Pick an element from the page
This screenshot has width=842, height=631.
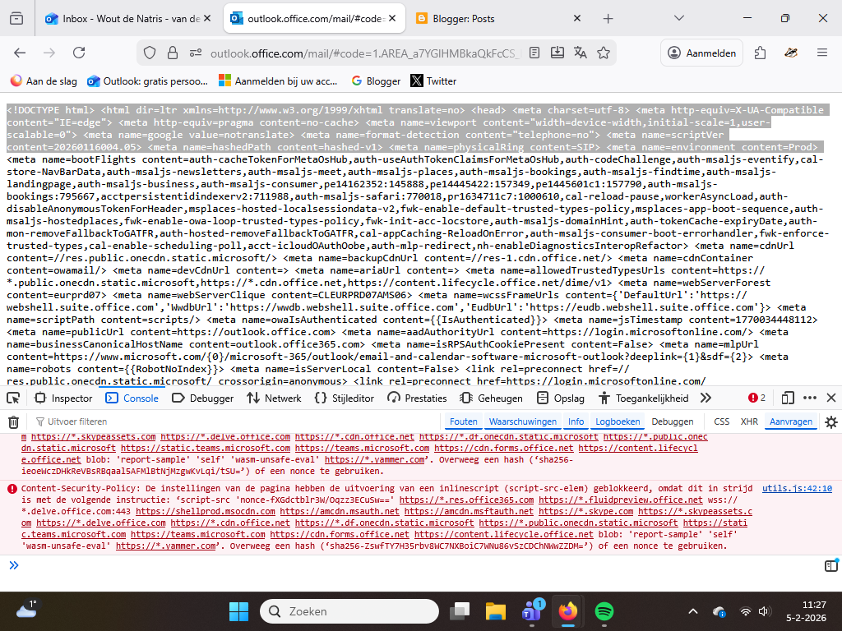coord(13,398)
